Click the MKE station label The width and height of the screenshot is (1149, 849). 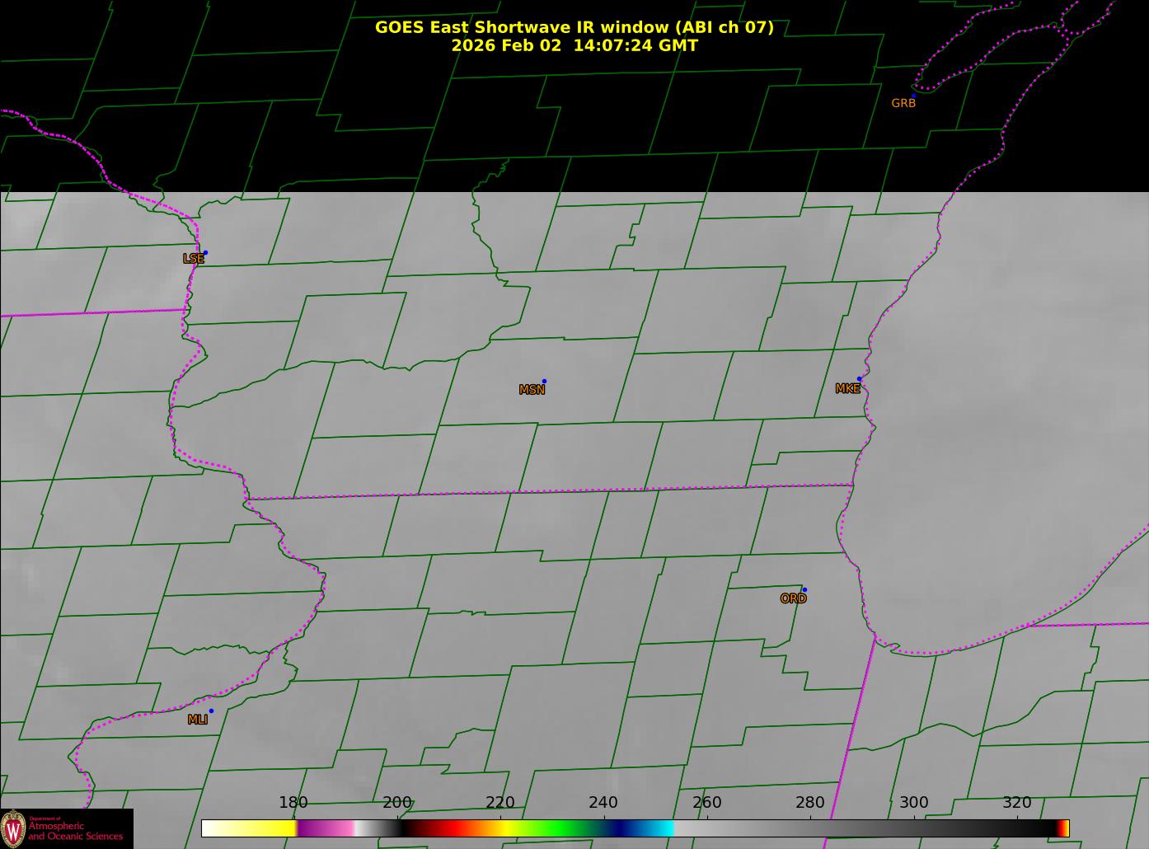[847, 388]
